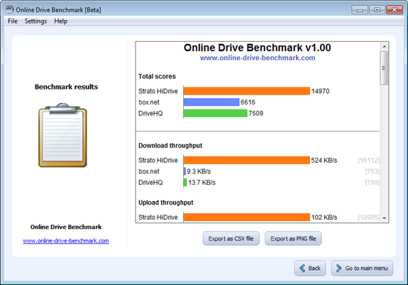
Task: Click the [10985] upload score
Action: 369,217
